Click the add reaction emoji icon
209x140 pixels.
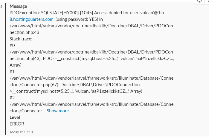(x=199, y=1)
